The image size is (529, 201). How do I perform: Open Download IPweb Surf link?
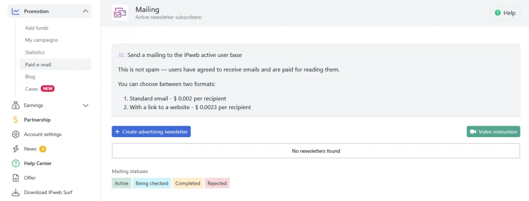[48, 193]
